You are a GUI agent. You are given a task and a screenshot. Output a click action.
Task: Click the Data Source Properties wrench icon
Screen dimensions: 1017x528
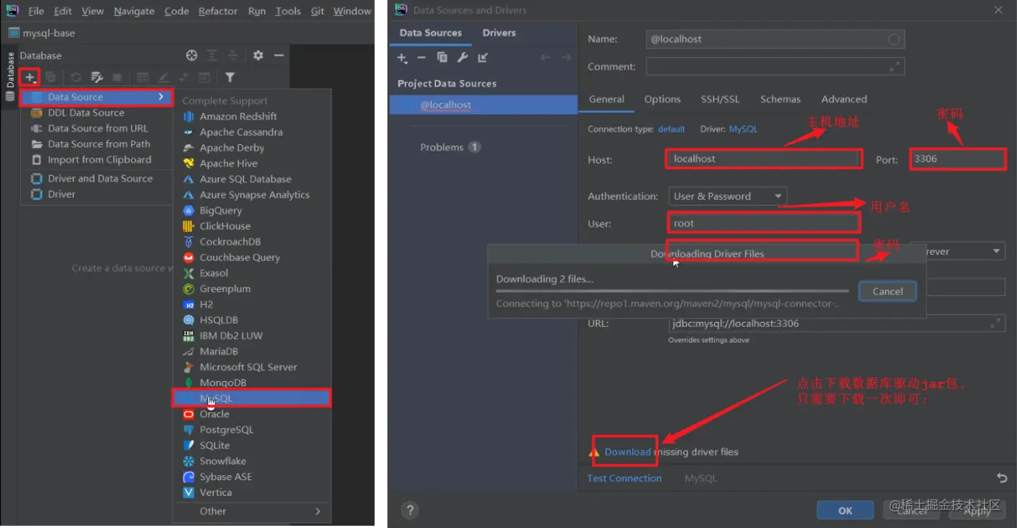97,77
